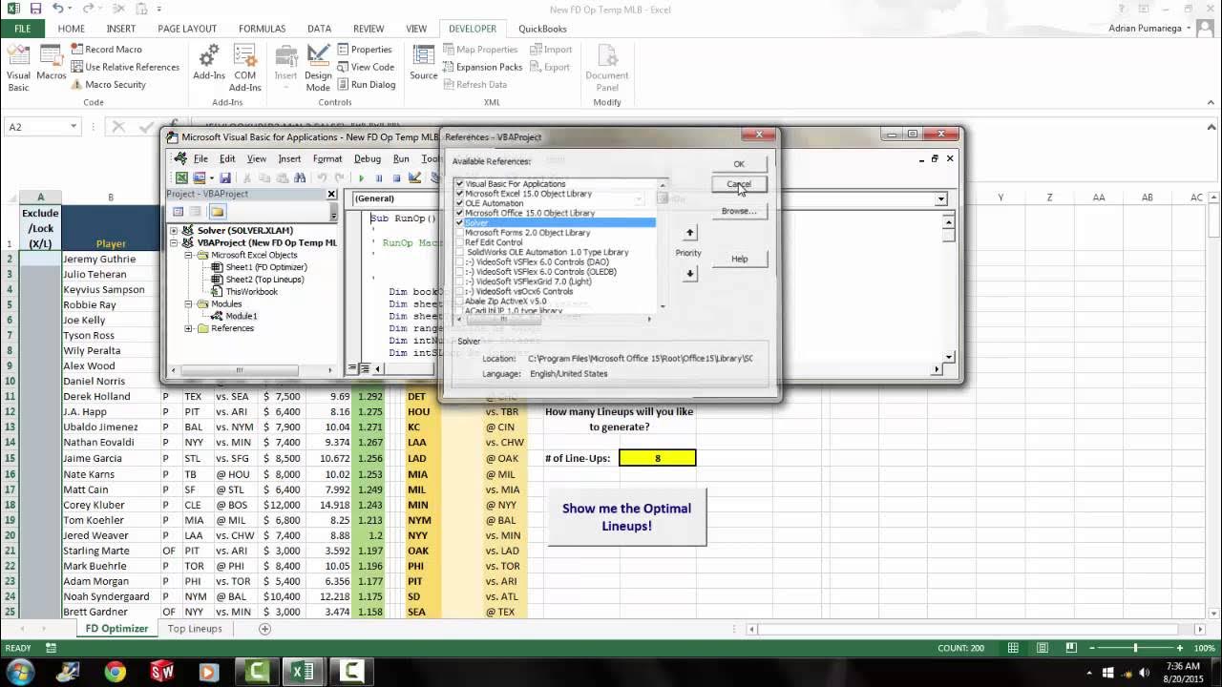Click the Macros ribbon icon
The width and height of the screenshot is (1222, 687).
click(x=51, y=63)
